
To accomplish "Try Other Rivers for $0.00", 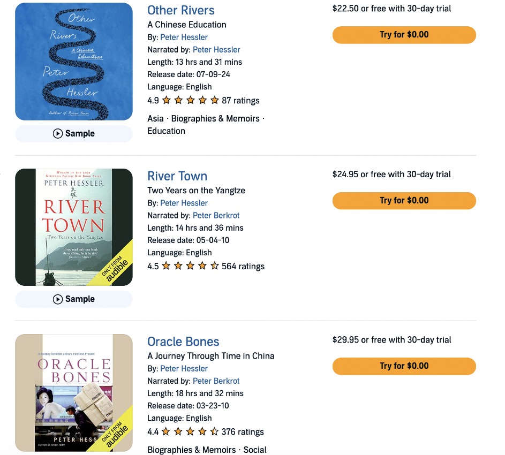I will pyautogui.click(x=404, y=35).
